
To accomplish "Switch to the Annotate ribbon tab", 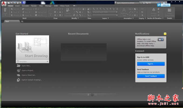I will [25, 6].
